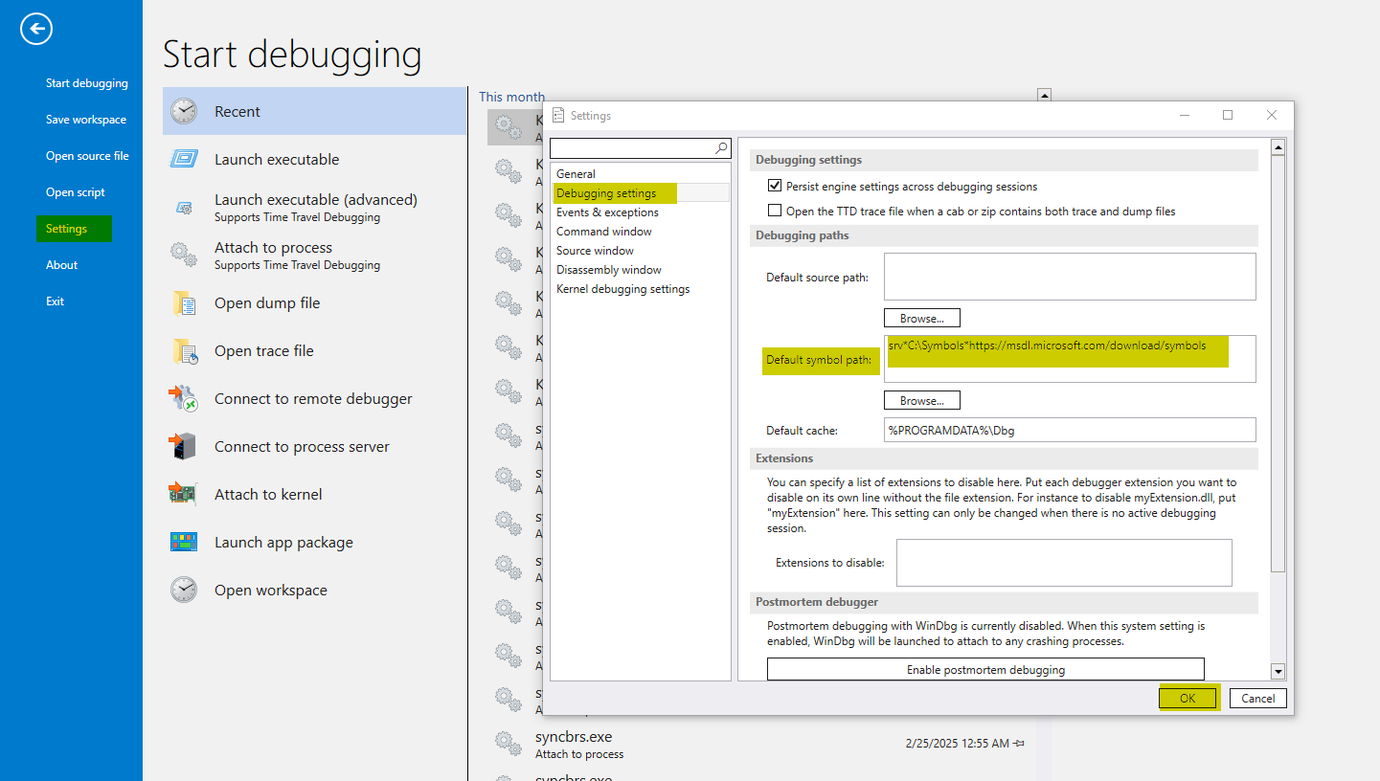
Task: Select Connect to remote debugger
Action: coord(315,399)
